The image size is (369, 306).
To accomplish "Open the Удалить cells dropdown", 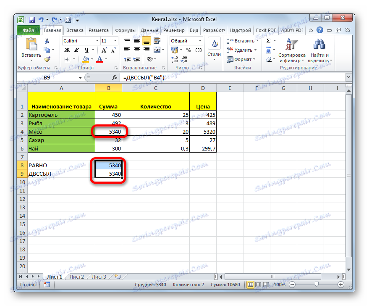I will (x=242, y=50).
